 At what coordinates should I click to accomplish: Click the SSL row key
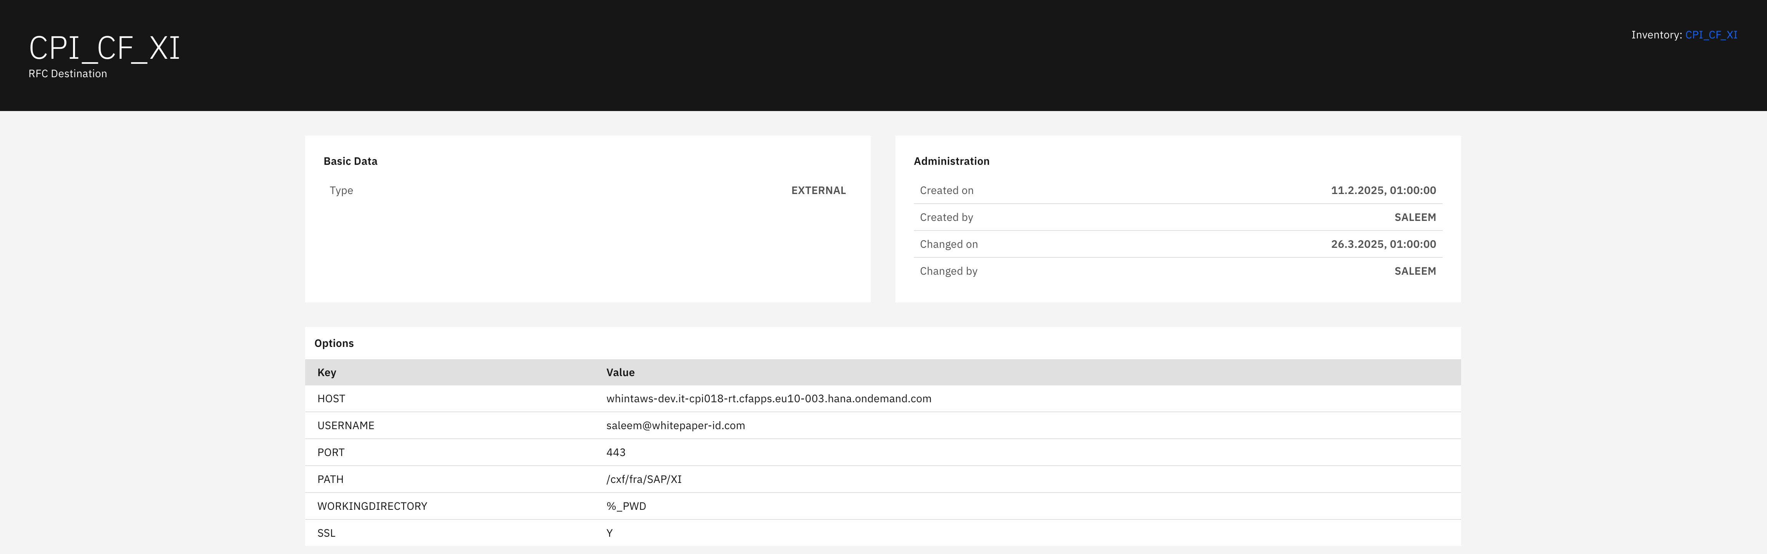pos(327,533)
